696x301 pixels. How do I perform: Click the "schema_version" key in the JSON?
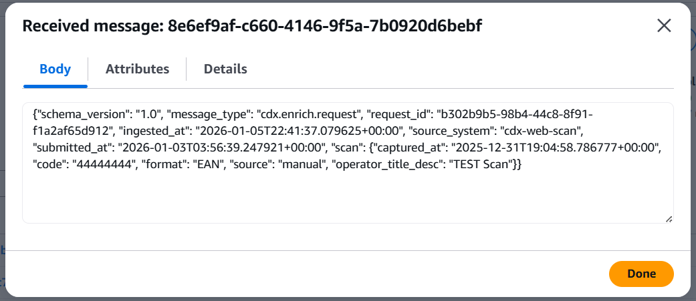click(x=75, y=114)
